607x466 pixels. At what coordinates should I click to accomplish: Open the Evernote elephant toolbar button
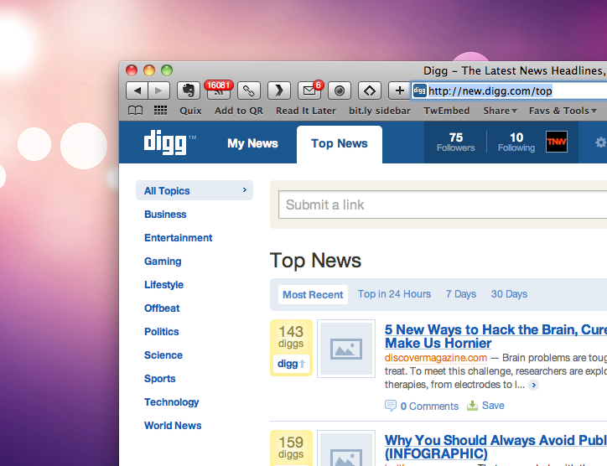point(189,91)
